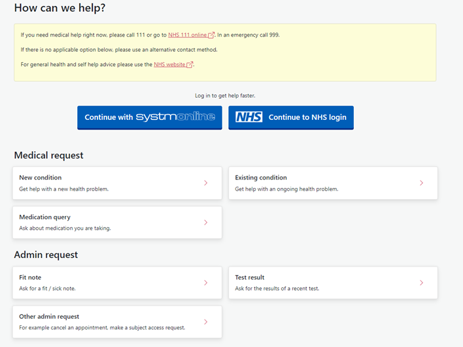Click chevron arrow on Existing condition card

(x=422, y=183)
